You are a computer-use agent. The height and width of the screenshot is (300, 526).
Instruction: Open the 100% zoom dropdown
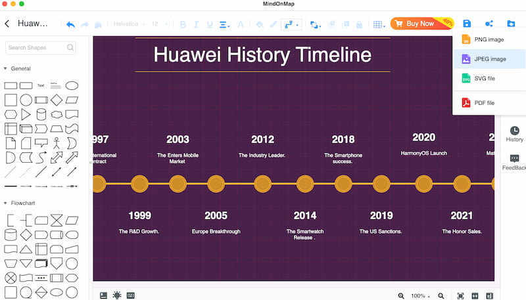tap(420, 295)
